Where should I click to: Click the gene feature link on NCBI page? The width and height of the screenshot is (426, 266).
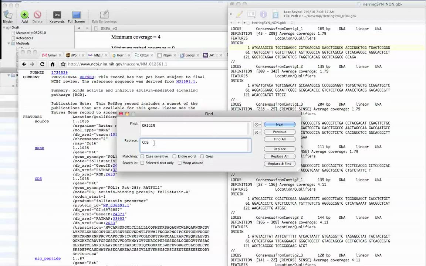tap(40, 148)
